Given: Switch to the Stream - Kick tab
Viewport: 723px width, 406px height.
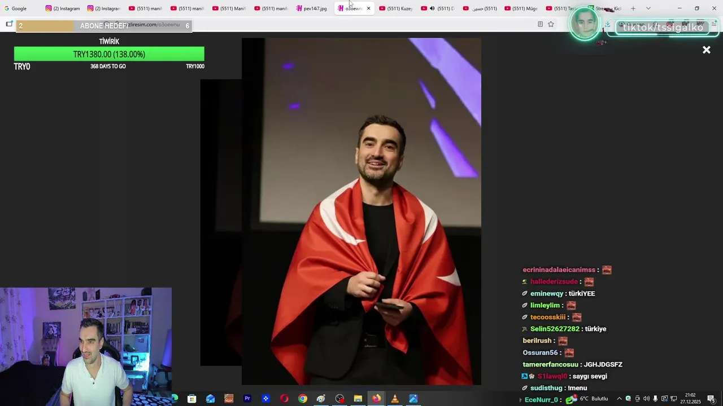Looking at the screenshot, I should point(604,8).
